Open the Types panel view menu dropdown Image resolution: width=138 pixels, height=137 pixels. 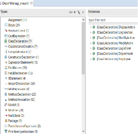[x=83, y=12]
